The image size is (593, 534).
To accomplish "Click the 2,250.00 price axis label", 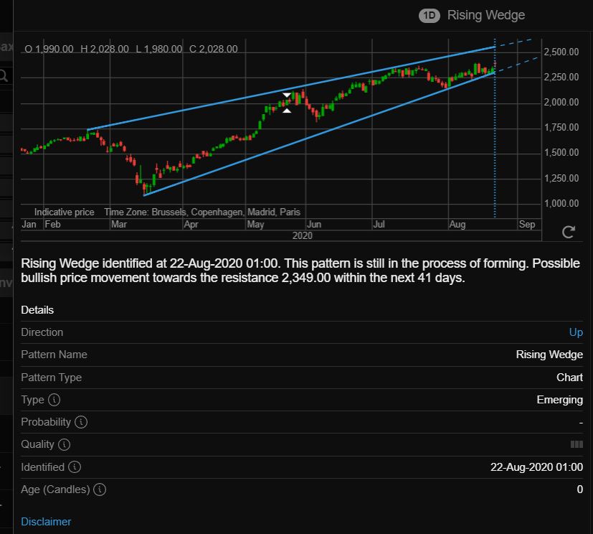I will click(x=561, y=78).
